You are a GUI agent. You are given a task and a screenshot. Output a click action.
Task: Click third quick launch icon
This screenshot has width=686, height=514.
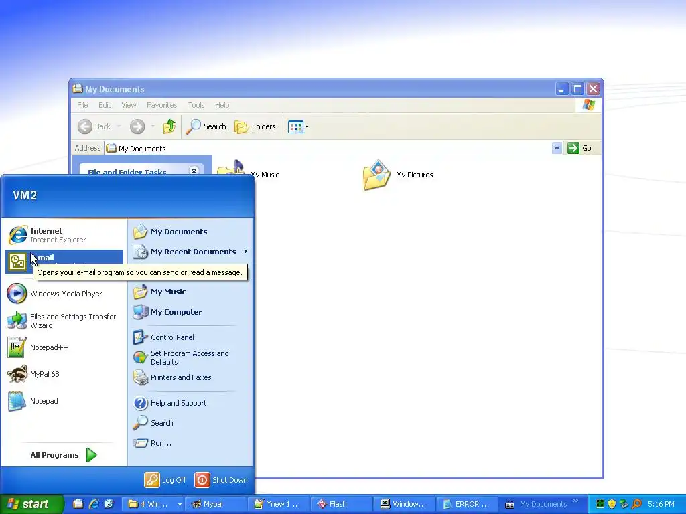[109, 504]
